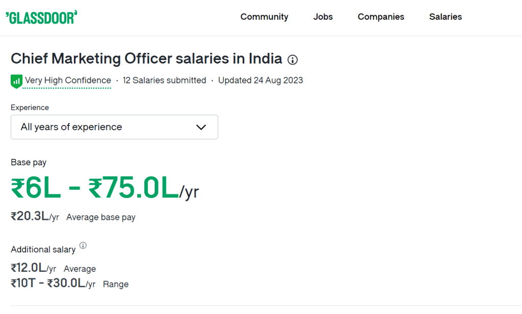Click the info icon after 'salaries in India'

click(293, 60)
